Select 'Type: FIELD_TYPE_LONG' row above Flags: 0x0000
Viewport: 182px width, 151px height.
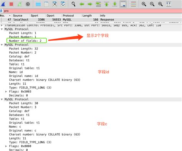tap(30, 142)
